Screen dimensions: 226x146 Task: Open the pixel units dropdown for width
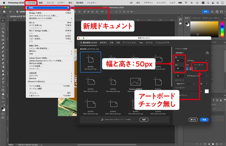(197, 61)
